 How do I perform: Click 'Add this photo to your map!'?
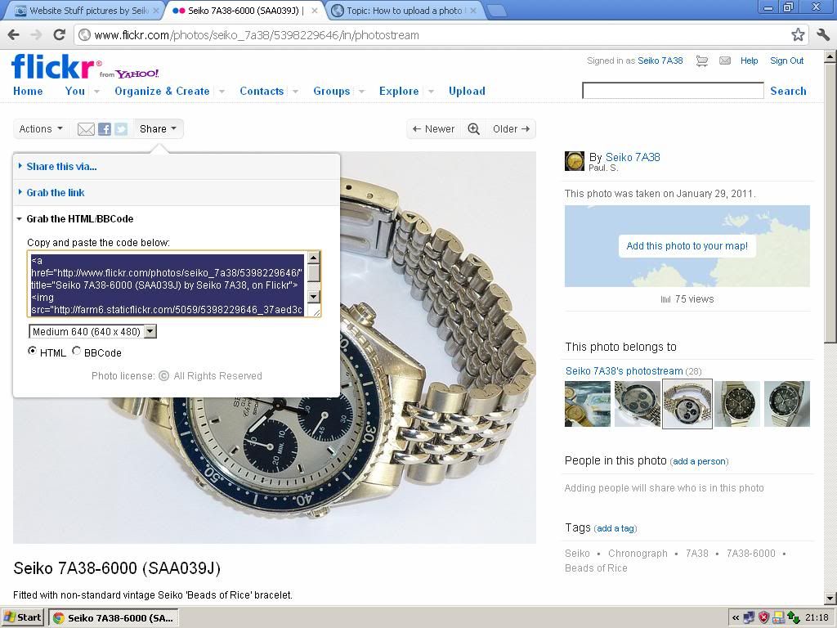click(687, 246)
